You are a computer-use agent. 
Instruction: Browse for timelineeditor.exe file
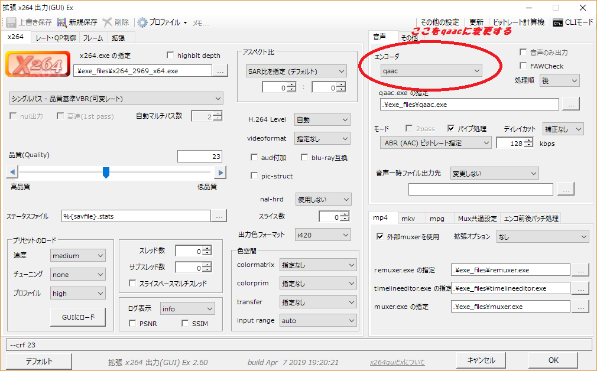580,288
